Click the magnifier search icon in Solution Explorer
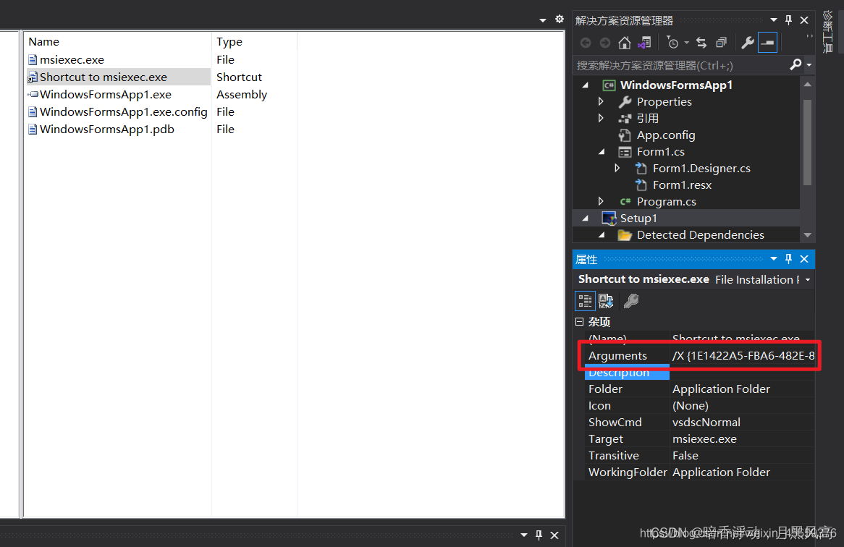844x547 pixels. (796, 65)
